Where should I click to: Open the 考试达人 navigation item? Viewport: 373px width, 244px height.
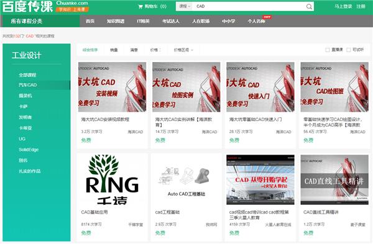pos(171,21)
